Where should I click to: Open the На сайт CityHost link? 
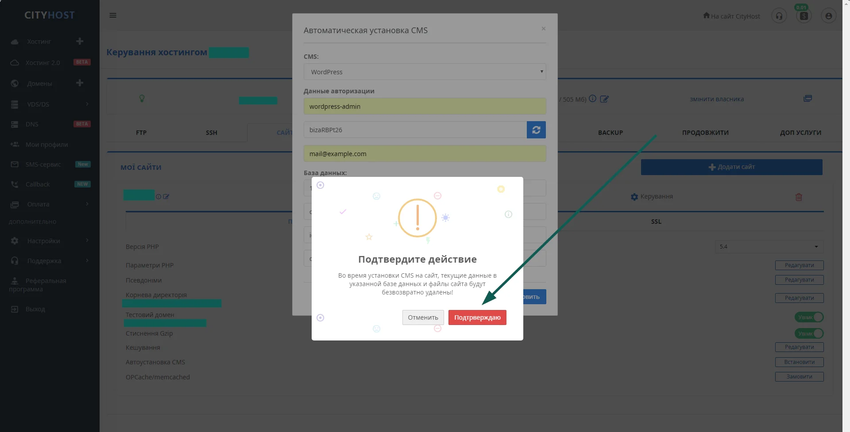click(x=731, y=16)
